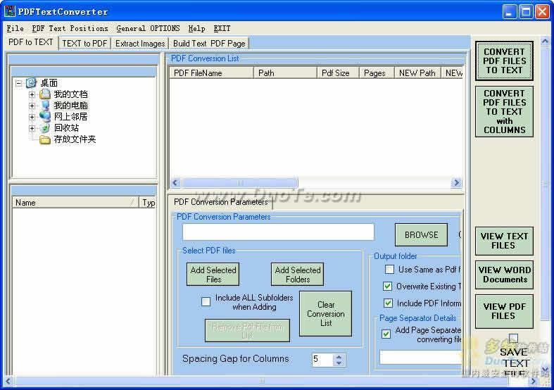This screenshot has width=554, height=390.
Task: Click conversion list scroll right arrow
Action: [x=456, y=182]
